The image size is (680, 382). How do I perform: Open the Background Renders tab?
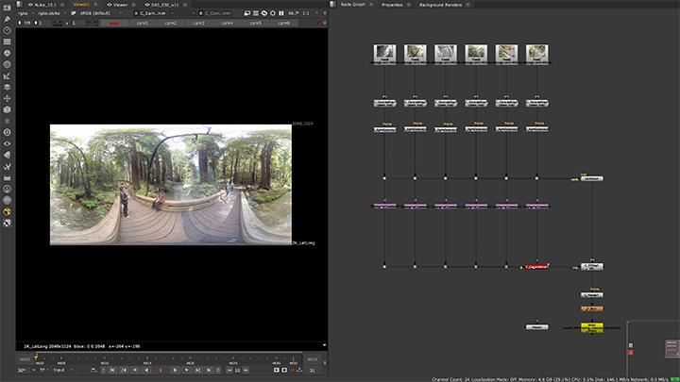(440, 5)
